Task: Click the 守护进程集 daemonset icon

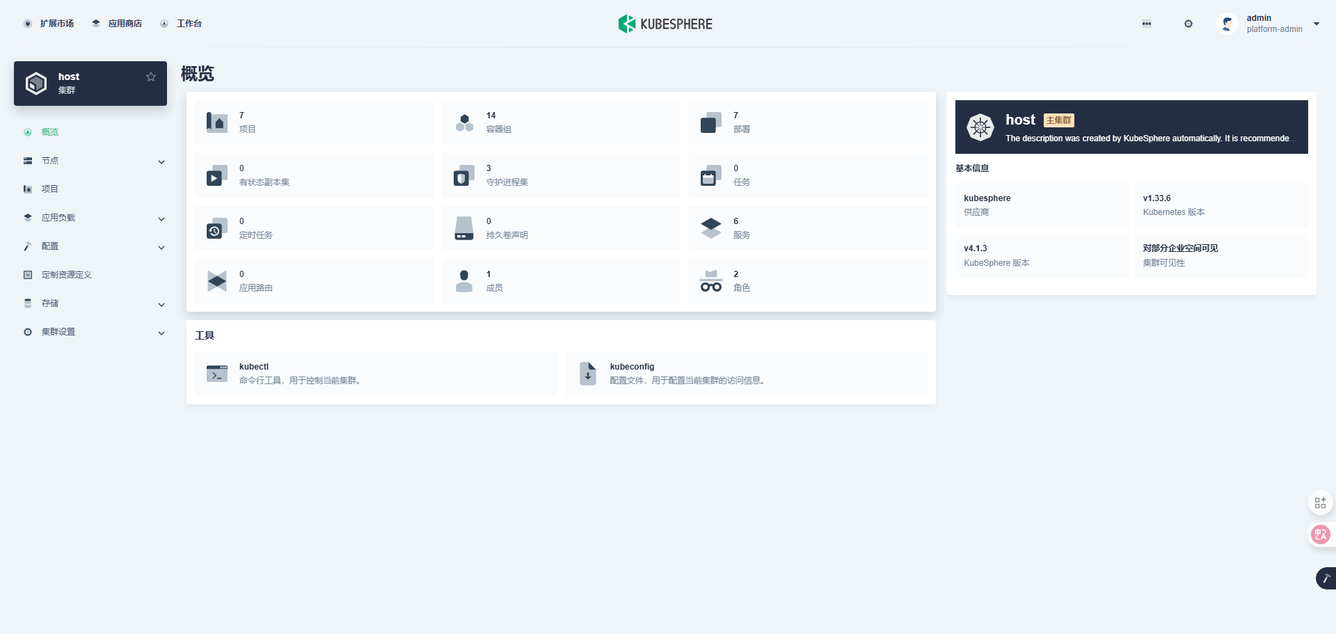Action: coord(464,175)
